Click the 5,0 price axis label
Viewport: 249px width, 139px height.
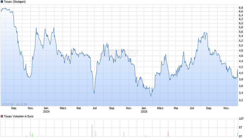pos(241,46)
